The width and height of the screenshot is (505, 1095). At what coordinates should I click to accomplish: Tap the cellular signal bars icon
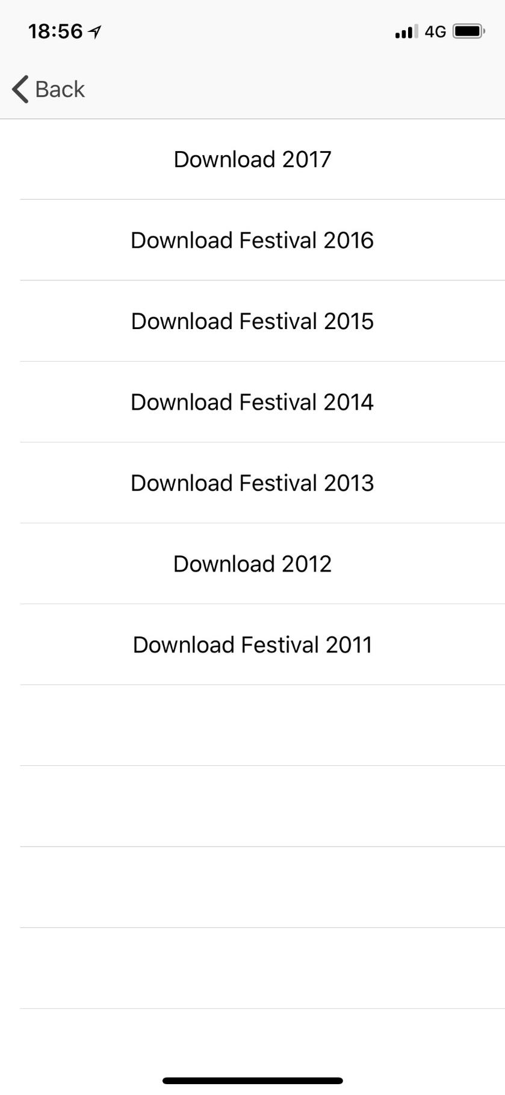pyautogui.click(x=406, y=32)
